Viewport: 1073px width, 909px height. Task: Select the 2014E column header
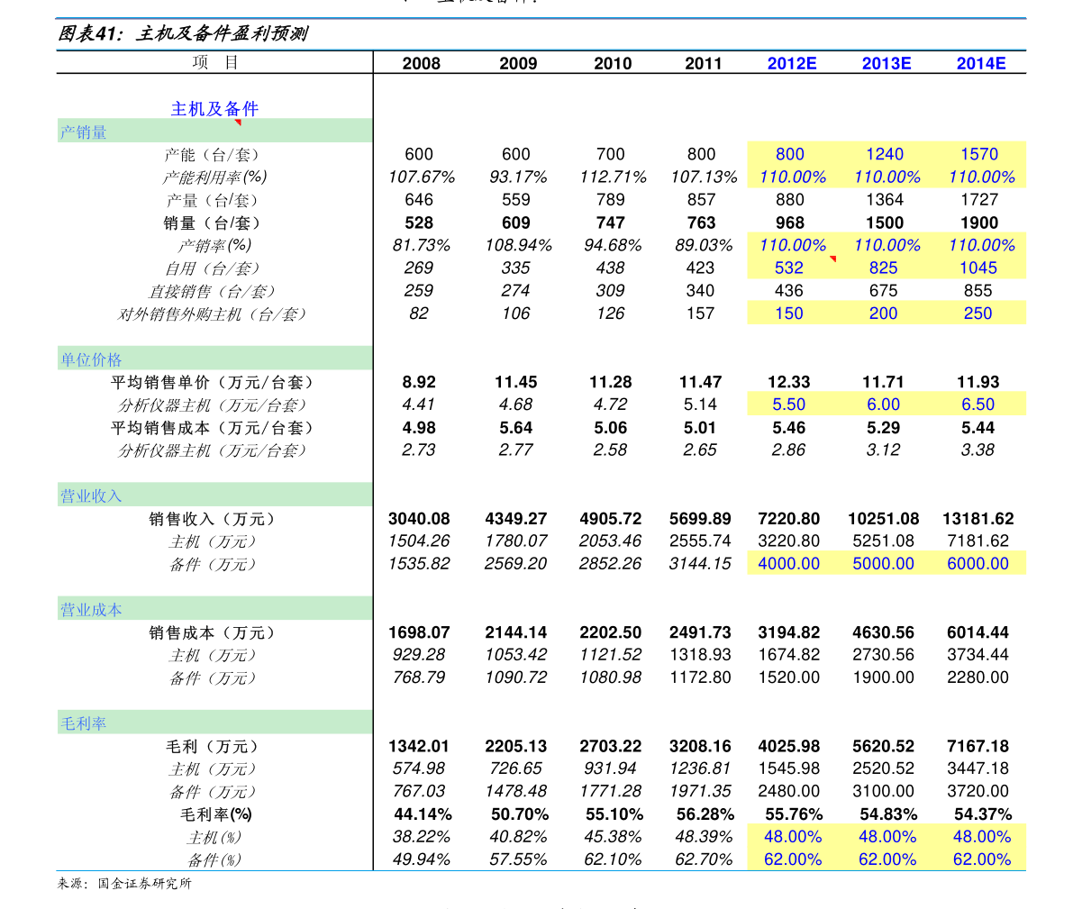click(981, 64)
